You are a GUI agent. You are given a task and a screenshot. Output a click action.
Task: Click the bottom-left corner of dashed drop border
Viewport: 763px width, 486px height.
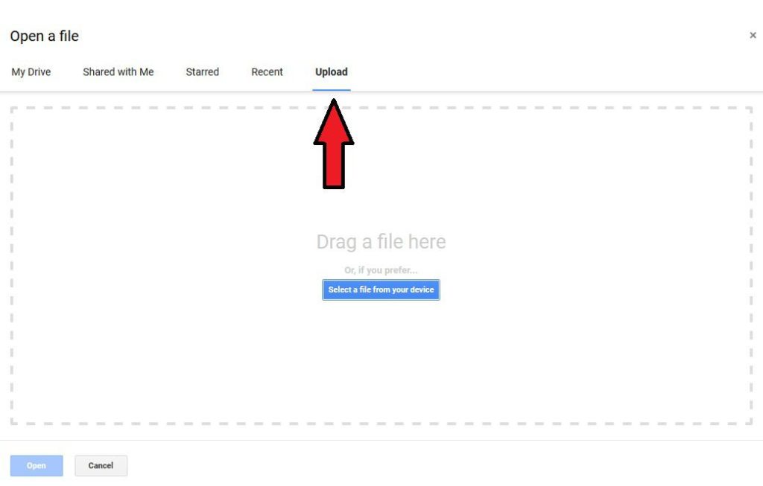click(12, 422)
